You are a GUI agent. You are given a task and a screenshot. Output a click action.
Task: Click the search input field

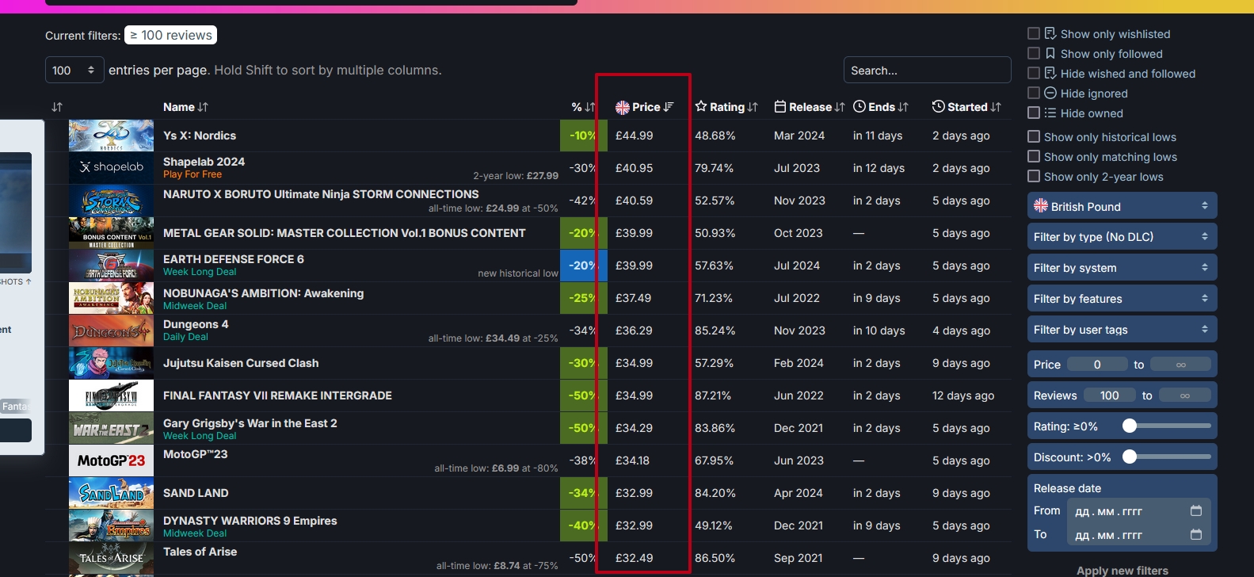tap(927, 70)
